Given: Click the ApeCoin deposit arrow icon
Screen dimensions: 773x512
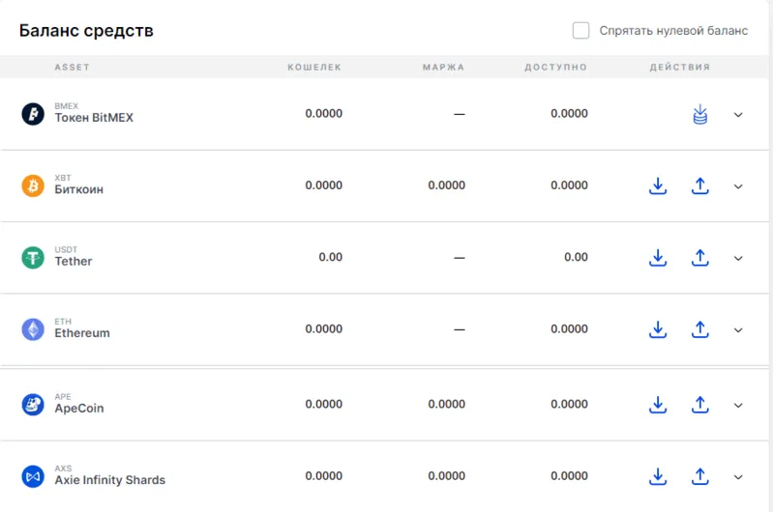Looking at the screenshot, I should 658,405.
